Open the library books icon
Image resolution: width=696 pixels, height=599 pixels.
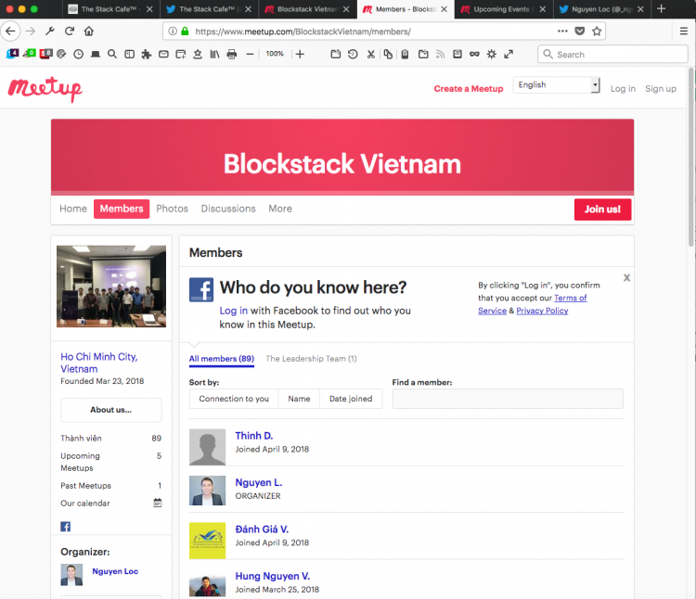[x=215, y=54]
